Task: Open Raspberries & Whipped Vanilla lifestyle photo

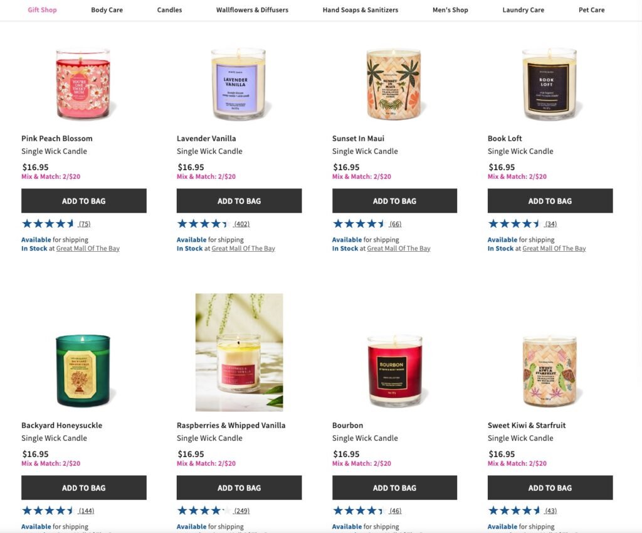Action: point(239,352)
